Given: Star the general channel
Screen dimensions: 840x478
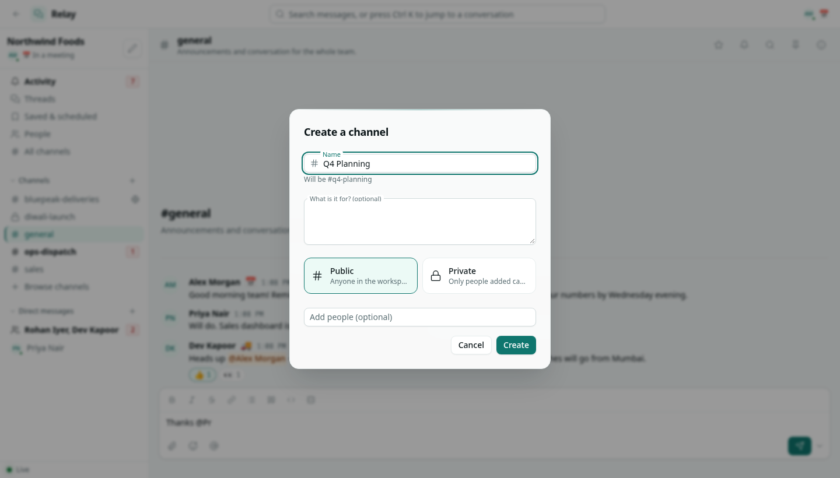Looking at the screenshot, I should pyautogui.click(x=719, y=45).
